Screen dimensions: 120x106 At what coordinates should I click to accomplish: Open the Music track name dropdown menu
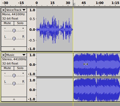[x=16, y=55]
